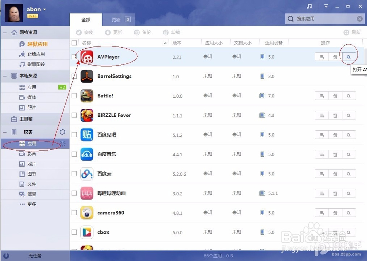Tick the camera360 checkbox

tap(74, 212)
